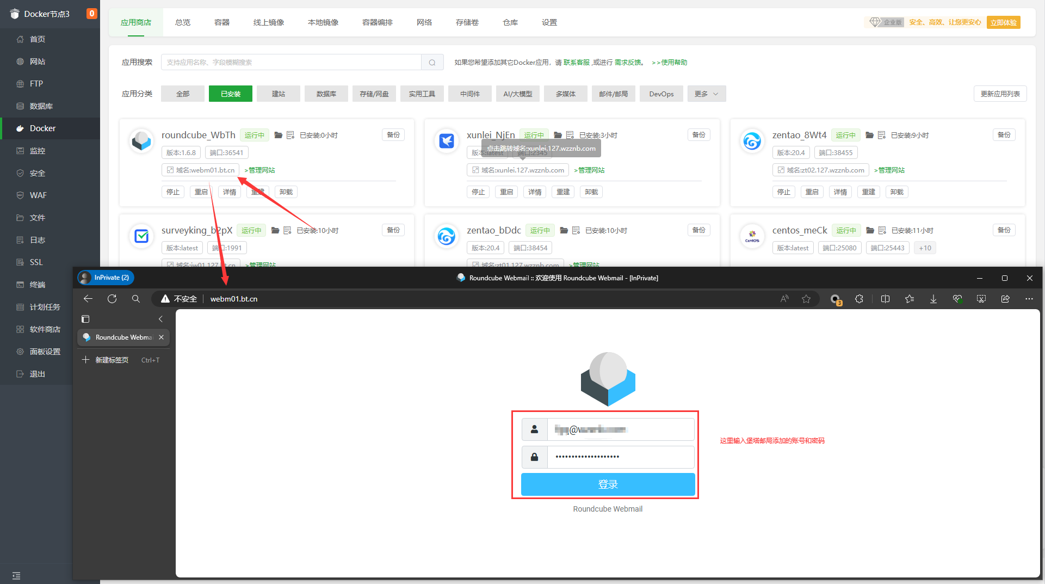Click 立即体验 upgrade button
This screenshot has width=1045, height=584.
point(1003,22)
